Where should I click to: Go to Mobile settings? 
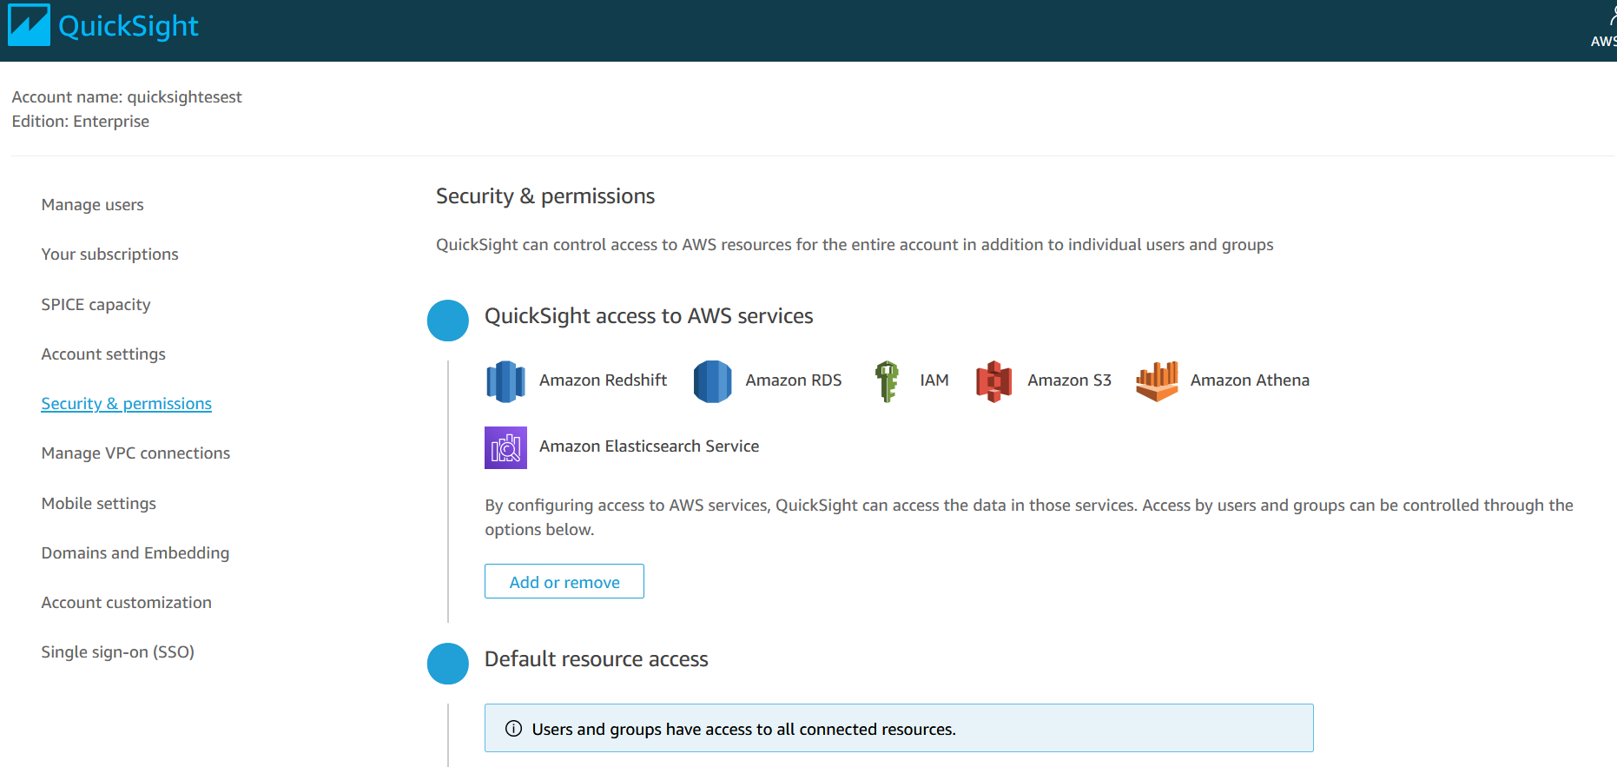pos(99,504)
